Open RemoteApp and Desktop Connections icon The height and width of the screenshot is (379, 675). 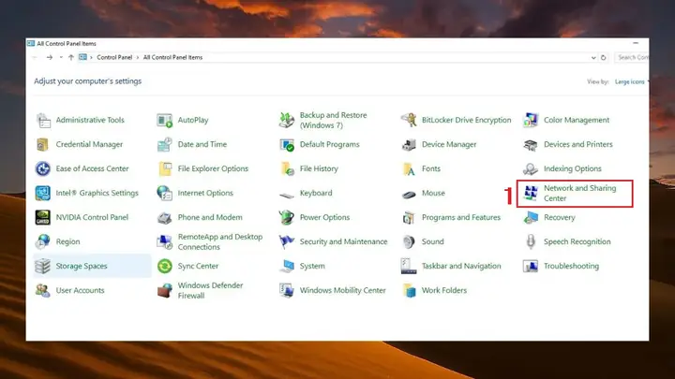point(164,242)
